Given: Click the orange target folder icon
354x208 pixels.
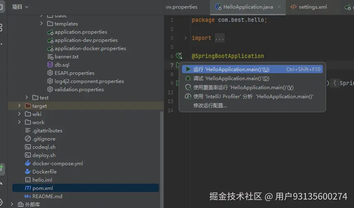Looking at the screenshot, I should click(28, 106).
